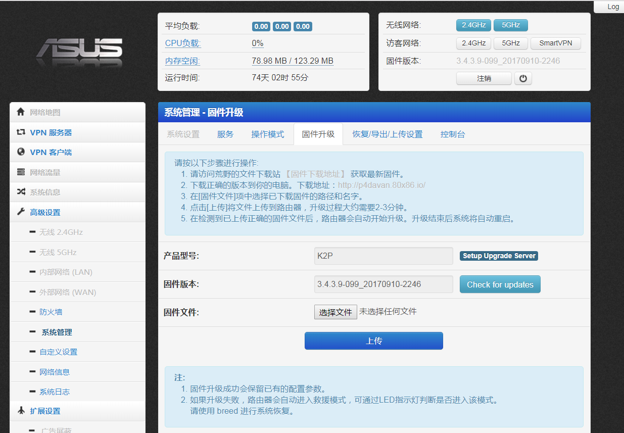624x433 pixels.
Task: Toggle the 访客网络 5GHz button
Action: [511, 43]
